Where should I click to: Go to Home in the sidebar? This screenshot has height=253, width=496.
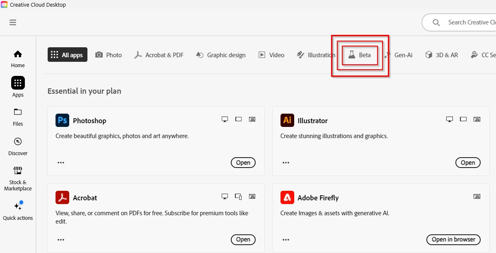[18, 59]
